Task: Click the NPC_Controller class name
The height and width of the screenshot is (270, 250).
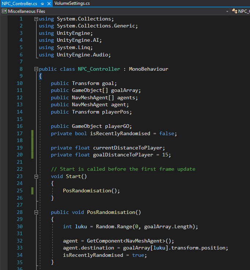Action: (99, 69)
